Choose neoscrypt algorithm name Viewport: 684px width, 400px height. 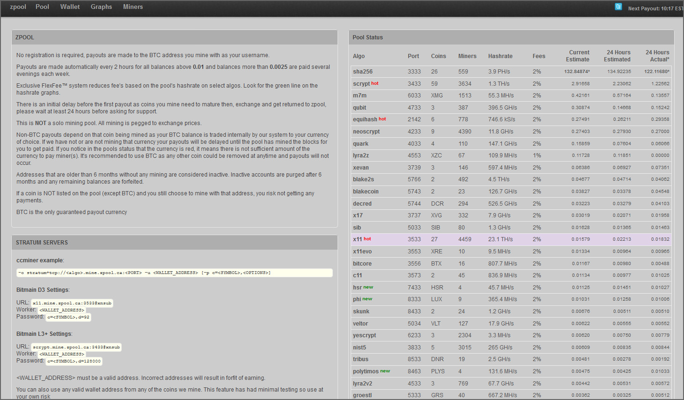(x=366, y=132)
